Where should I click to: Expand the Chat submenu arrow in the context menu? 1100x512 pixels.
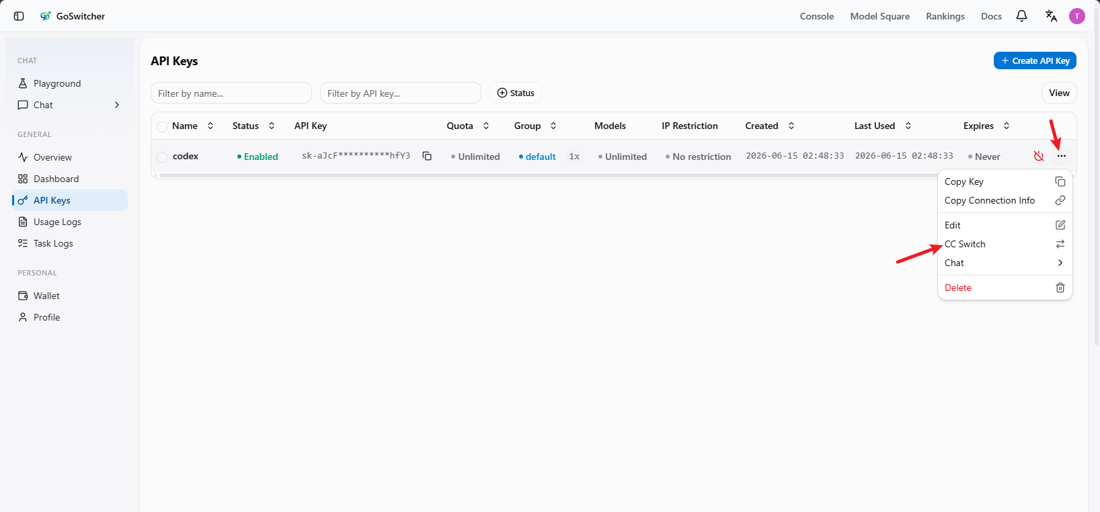tap(1060, 263)
